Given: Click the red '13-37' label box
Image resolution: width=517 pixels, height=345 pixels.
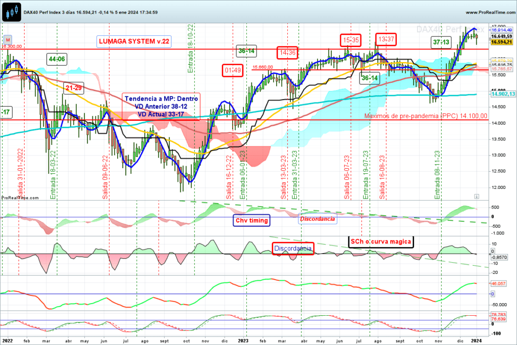Looking at the screenshot, I should 386,39.
